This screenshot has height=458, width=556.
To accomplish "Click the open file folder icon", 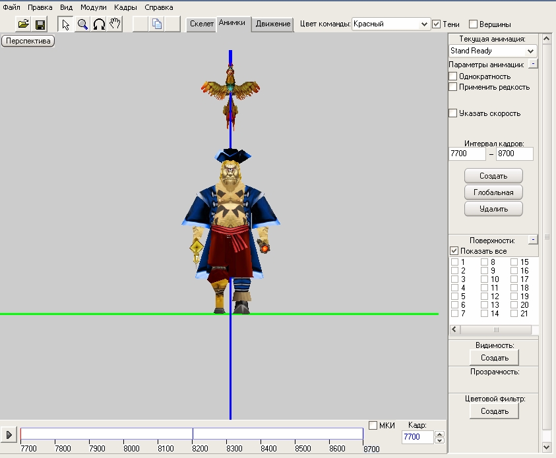I will tap(23, 24).
